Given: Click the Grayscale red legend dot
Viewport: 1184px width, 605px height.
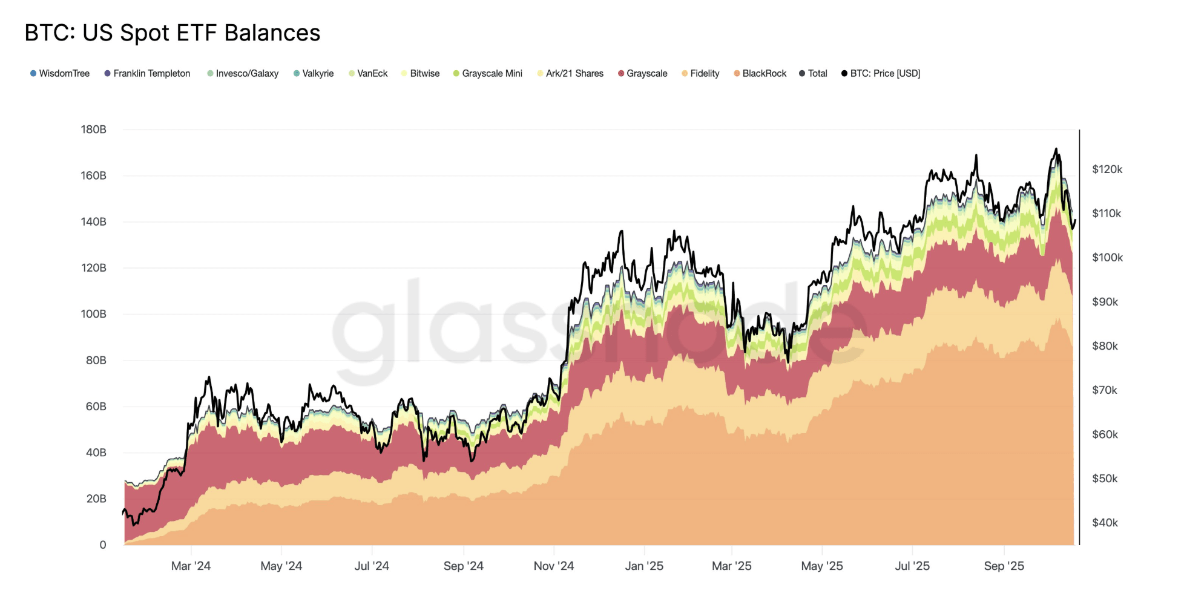Looking at the screenshot, I should pos(621,73).
